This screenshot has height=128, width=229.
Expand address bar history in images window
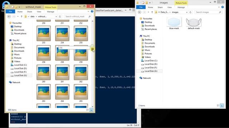pyautogui.click(x=187, y=12)
